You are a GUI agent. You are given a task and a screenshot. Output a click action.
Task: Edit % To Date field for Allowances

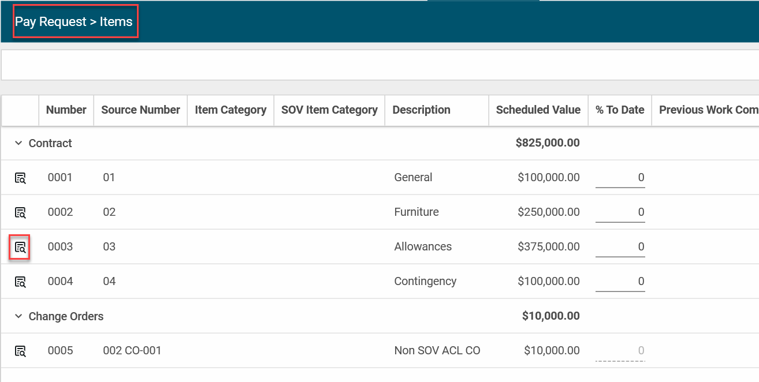coord(620,247)
